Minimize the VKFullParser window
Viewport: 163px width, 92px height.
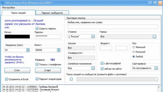150,3
